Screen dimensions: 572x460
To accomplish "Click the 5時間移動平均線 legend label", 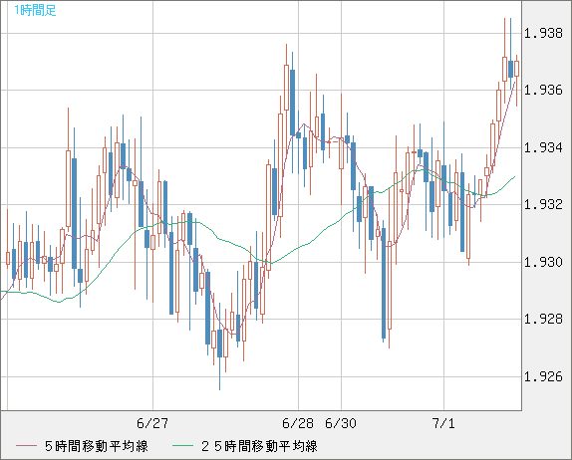I will coord(97,446).
